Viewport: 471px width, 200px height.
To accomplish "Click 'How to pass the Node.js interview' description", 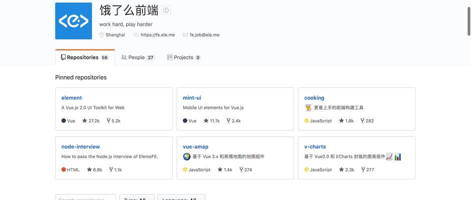I will click(110, 156).
